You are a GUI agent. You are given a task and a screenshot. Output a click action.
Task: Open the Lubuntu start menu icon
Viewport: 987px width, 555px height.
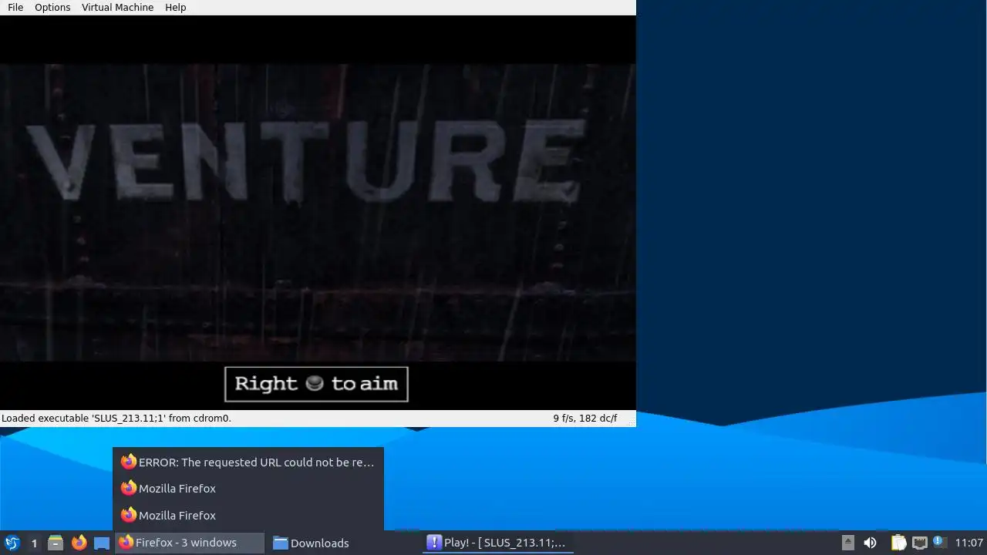[x=12, y=543]
